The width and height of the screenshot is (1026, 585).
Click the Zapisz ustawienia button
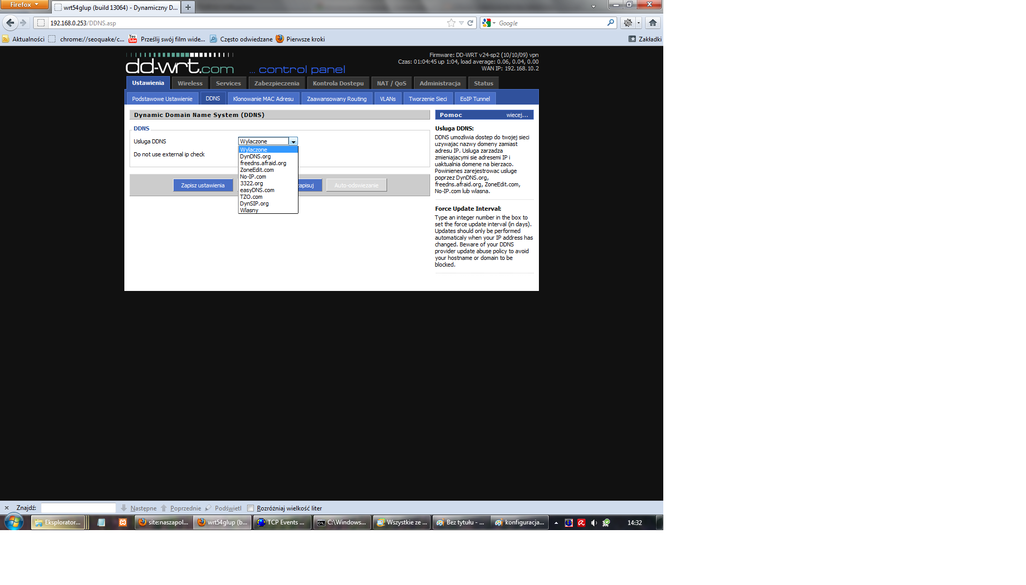(x=202, y=185)
